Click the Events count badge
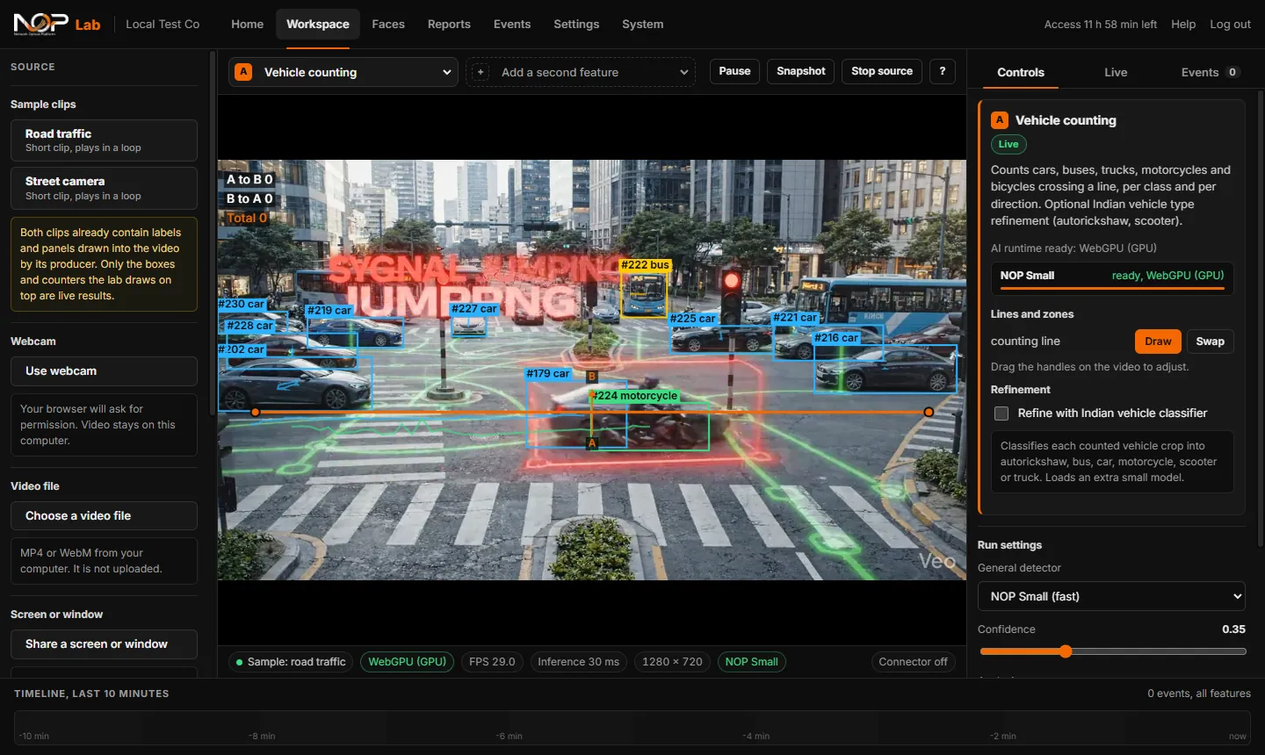This screenshot has height=755, width=1265. pyautogui.click(x=1232, y=72)
